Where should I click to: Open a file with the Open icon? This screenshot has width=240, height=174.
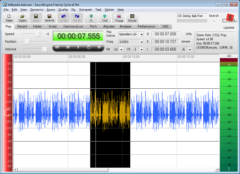point(23,18)
